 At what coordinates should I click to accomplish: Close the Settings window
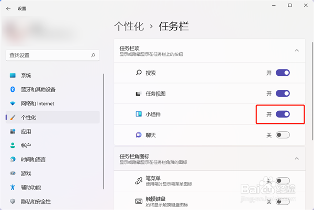[306, 5]
